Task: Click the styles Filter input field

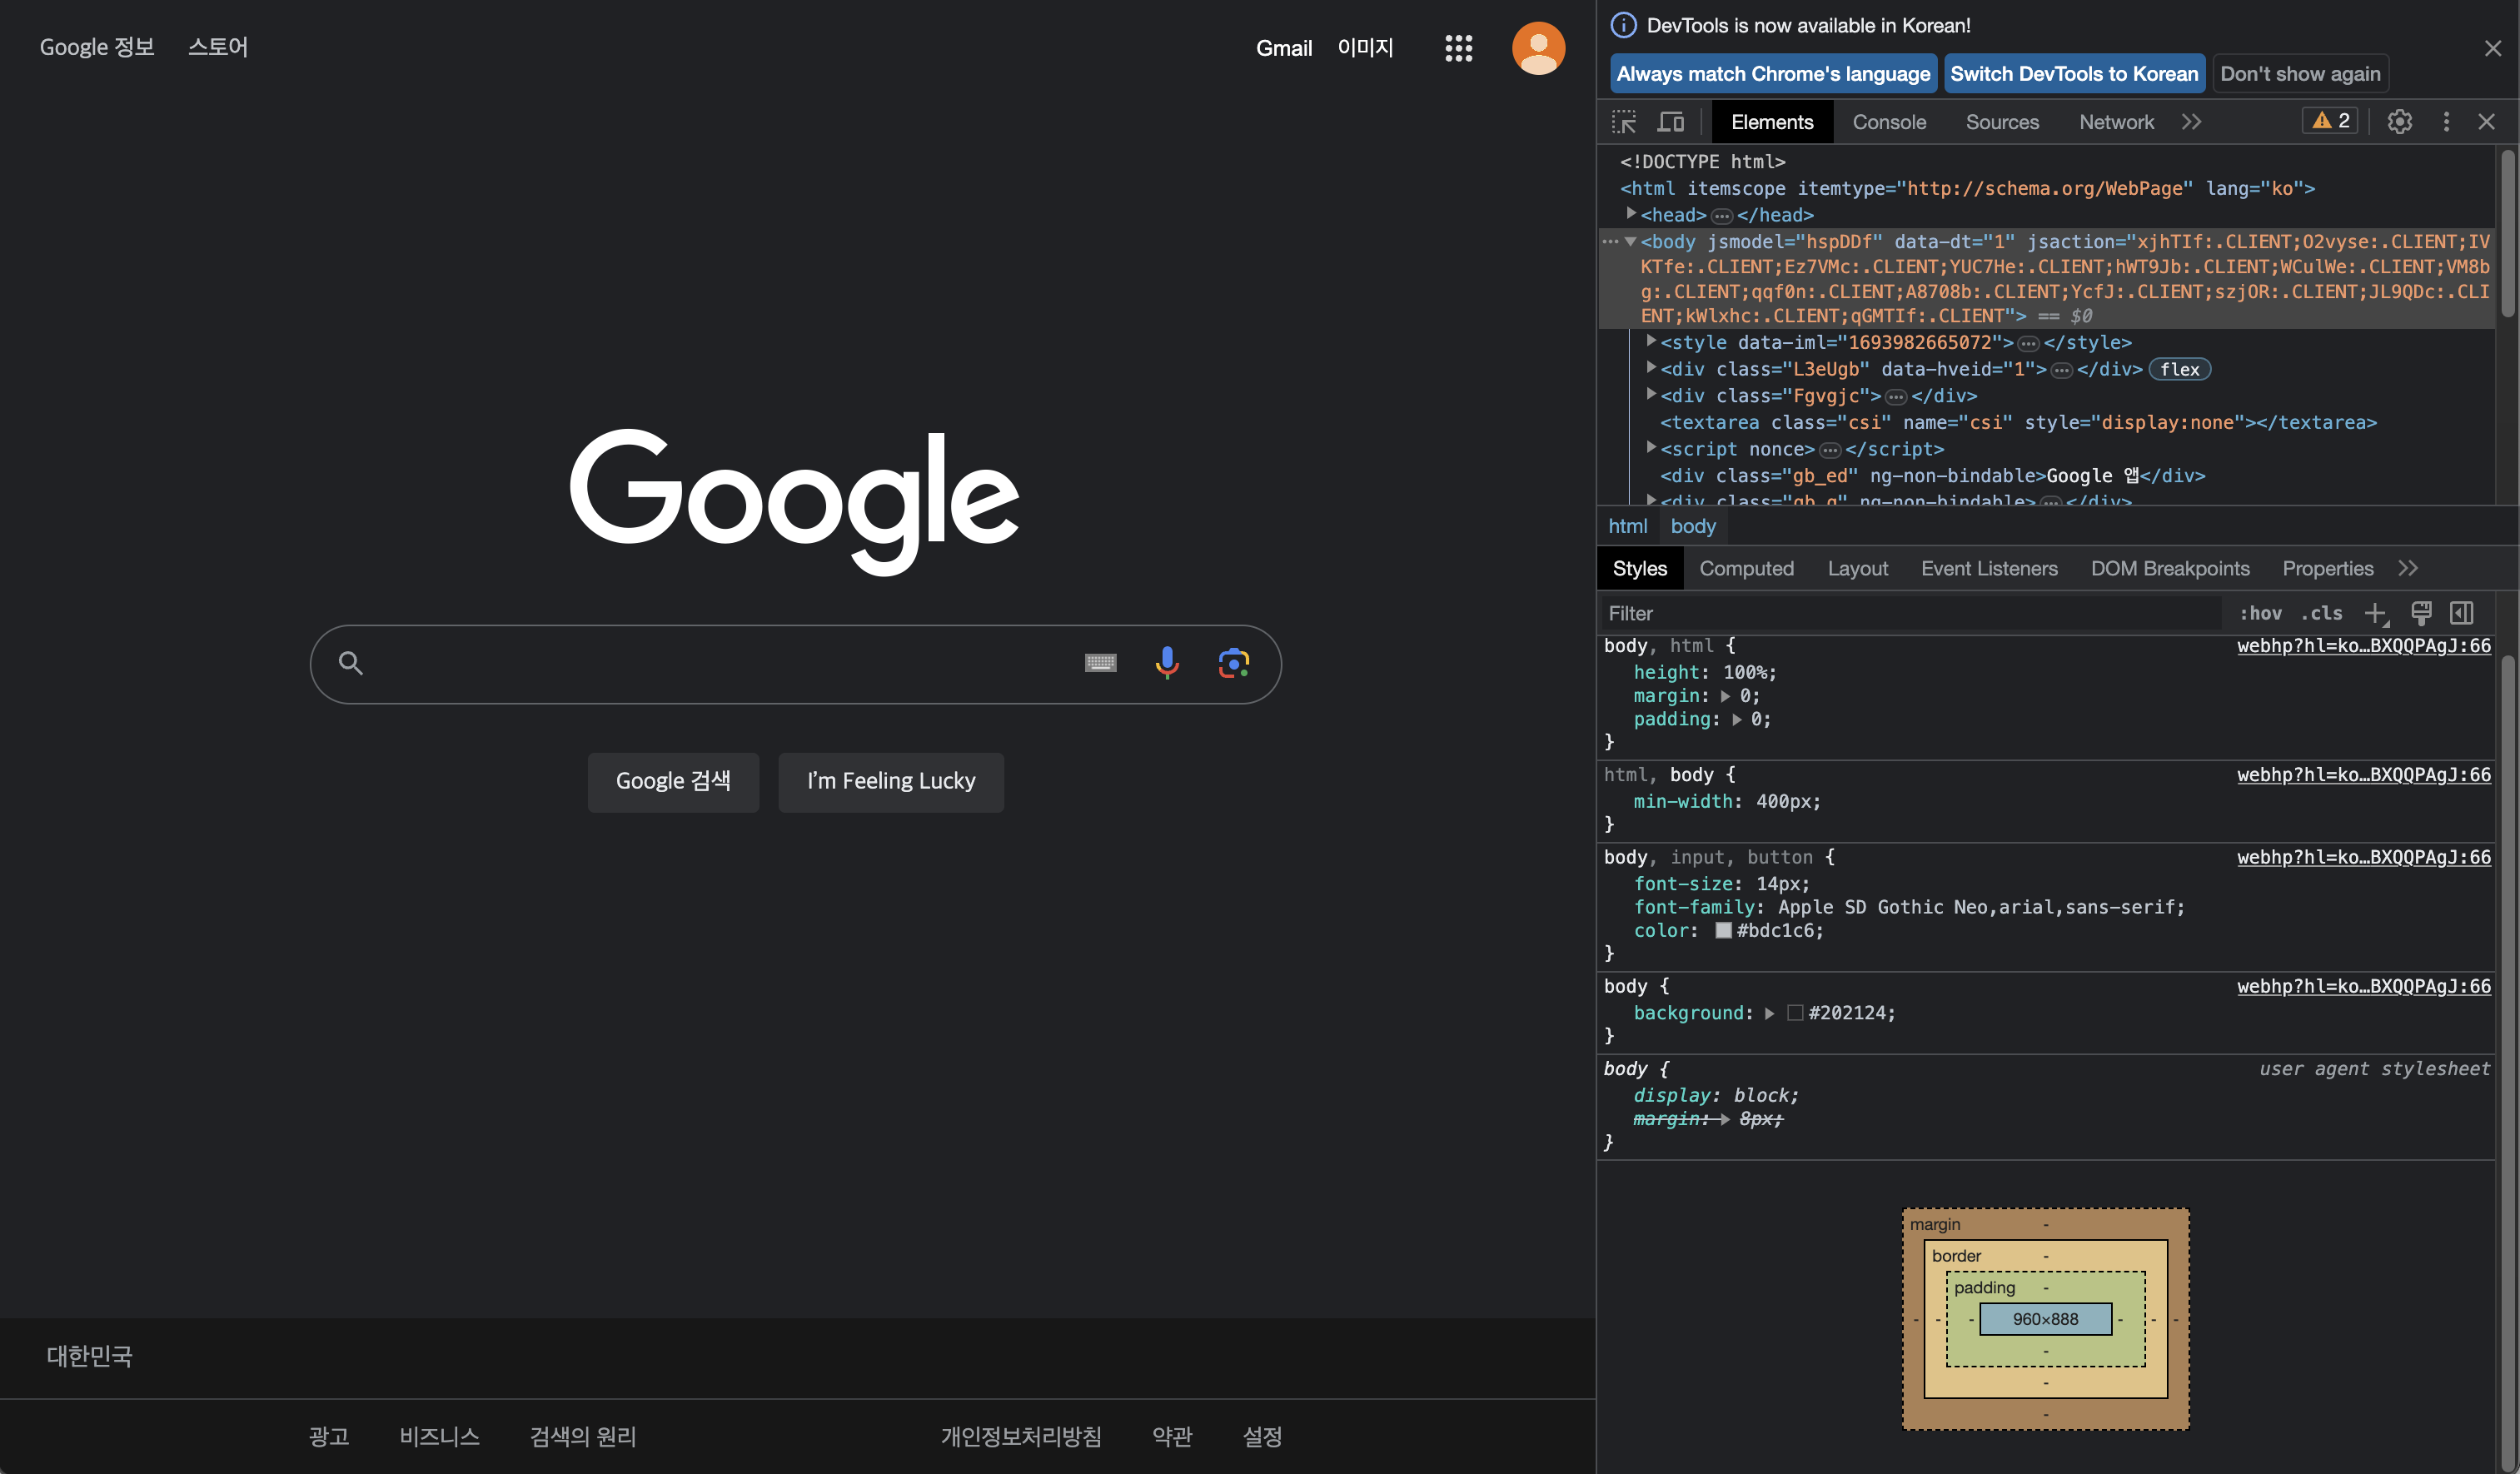Action: coord(1910,613)
